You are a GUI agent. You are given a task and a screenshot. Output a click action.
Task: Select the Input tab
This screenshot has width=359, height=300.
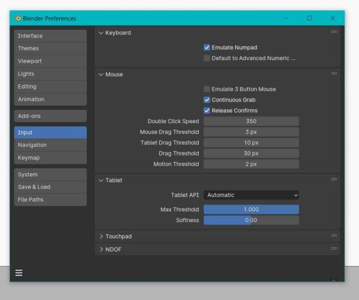point(50,133)
